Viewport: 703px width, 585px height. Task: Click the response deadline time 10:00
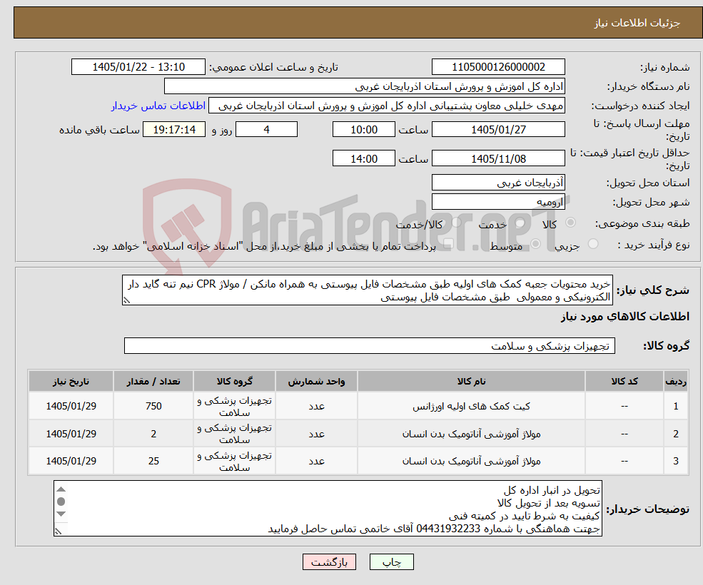[x=363, y=130]
